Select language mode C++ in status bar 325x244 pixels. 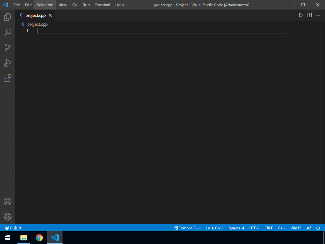(x=282, y=228)
